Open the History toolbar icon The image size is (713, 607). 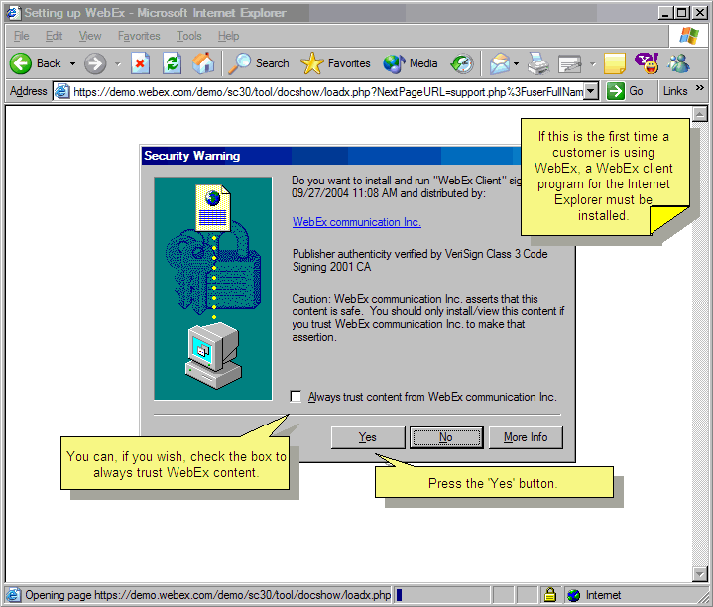(462, 63)
